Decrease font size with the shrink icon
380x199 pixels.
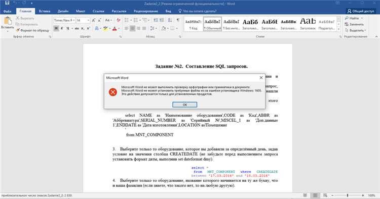pyautogui.click(x=99, y=21)
